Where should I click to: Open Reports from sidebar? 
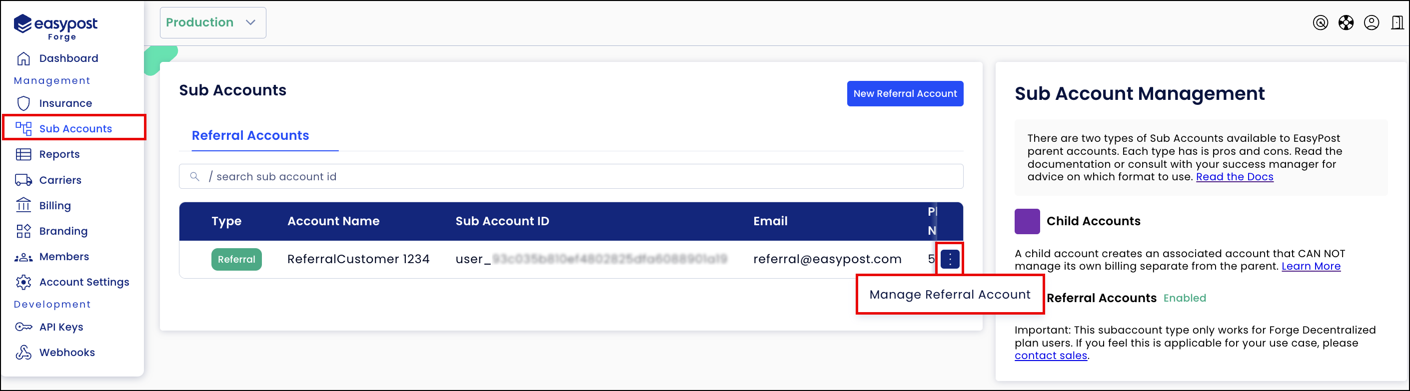[59, 154]
